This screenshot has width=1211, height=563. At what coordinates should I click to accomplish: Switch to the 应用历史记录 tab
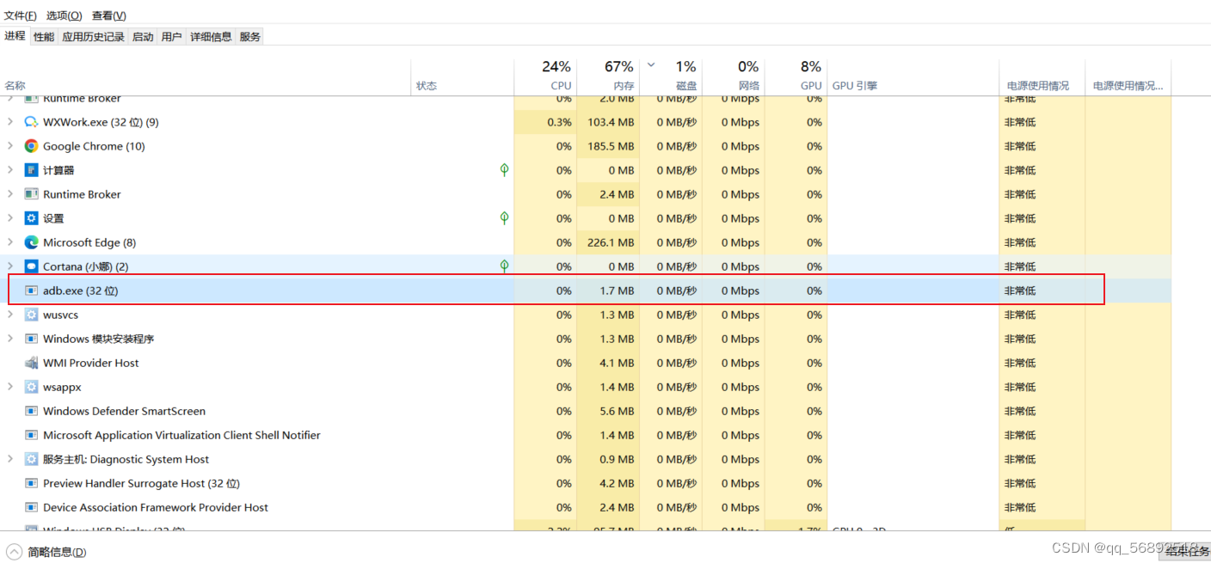(x=94, y=36)
